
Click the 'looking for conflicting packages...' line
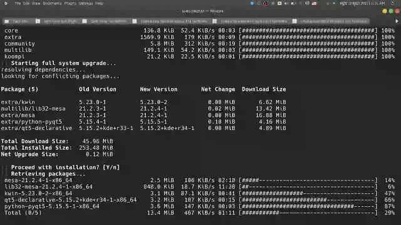[x=60, y=76]
